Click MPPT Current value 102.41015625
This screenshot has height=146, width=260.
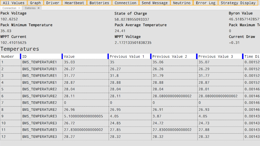coord(14,43)
